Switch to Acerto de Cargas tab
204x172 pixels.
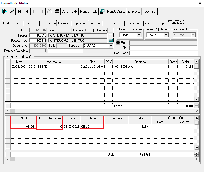coord(156,23)
